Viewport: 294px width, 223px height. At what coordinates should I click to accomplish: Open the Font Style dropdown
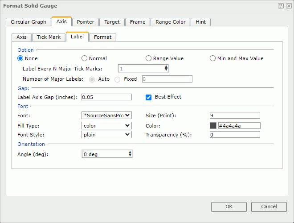coord(107,135)
